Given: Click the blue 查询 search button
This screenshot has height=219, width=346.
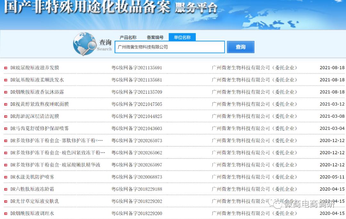Looking at the screenshot, I should [x=241, y=47].
